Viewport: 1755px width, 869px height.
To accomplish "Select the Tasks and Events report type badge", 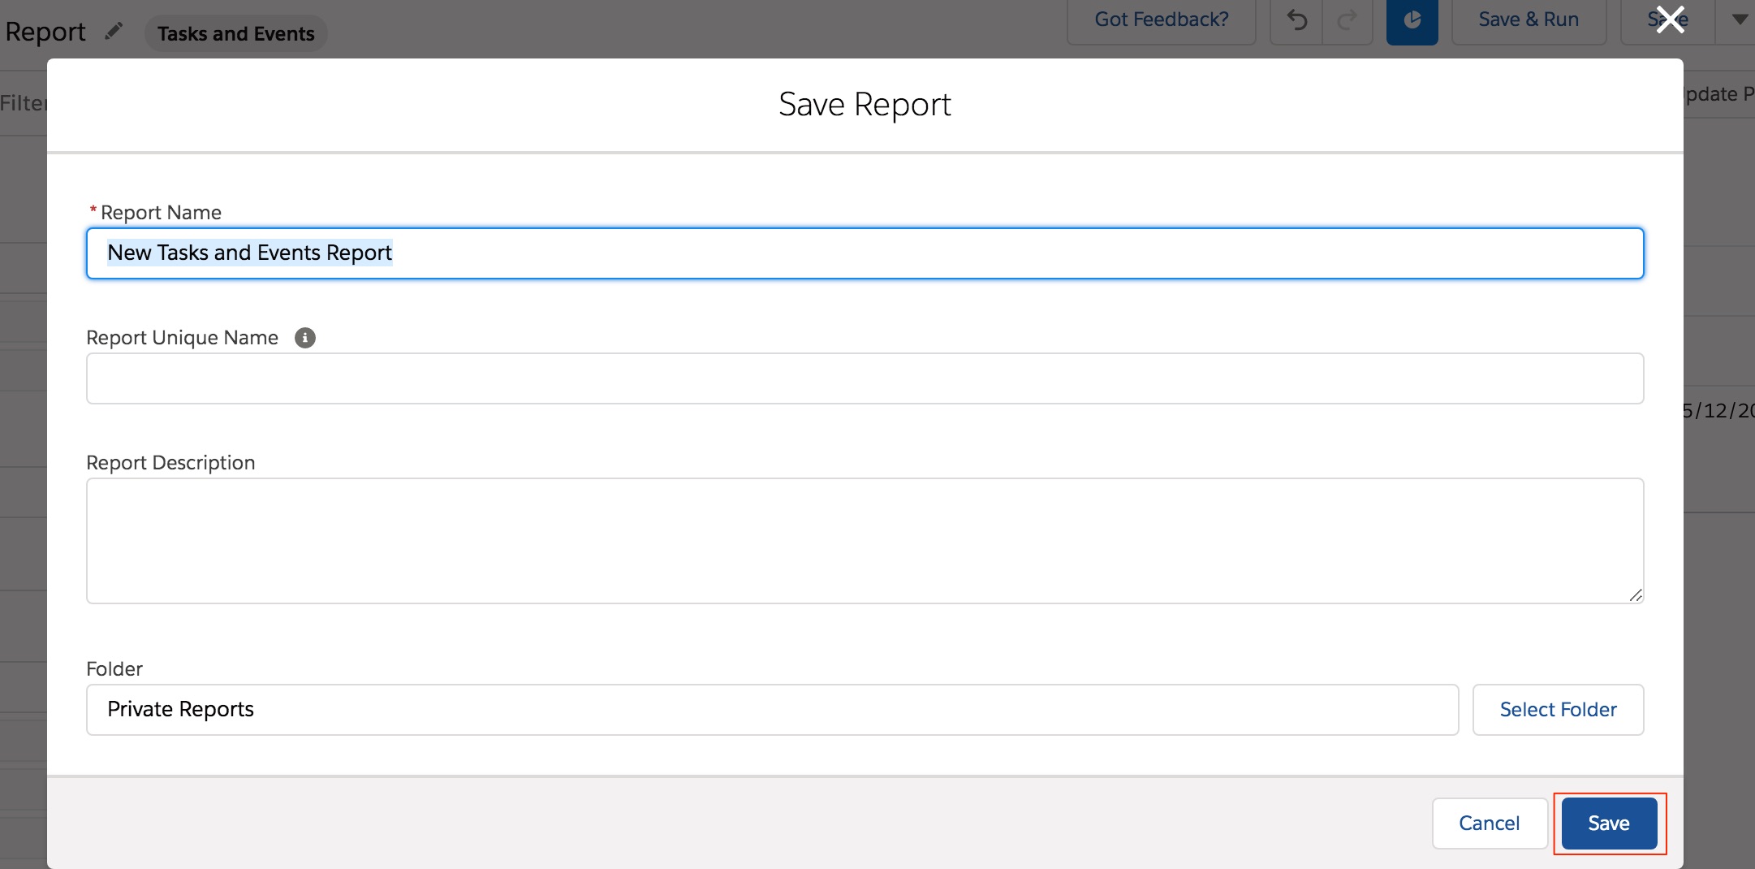I will click(x=236, y=33).
